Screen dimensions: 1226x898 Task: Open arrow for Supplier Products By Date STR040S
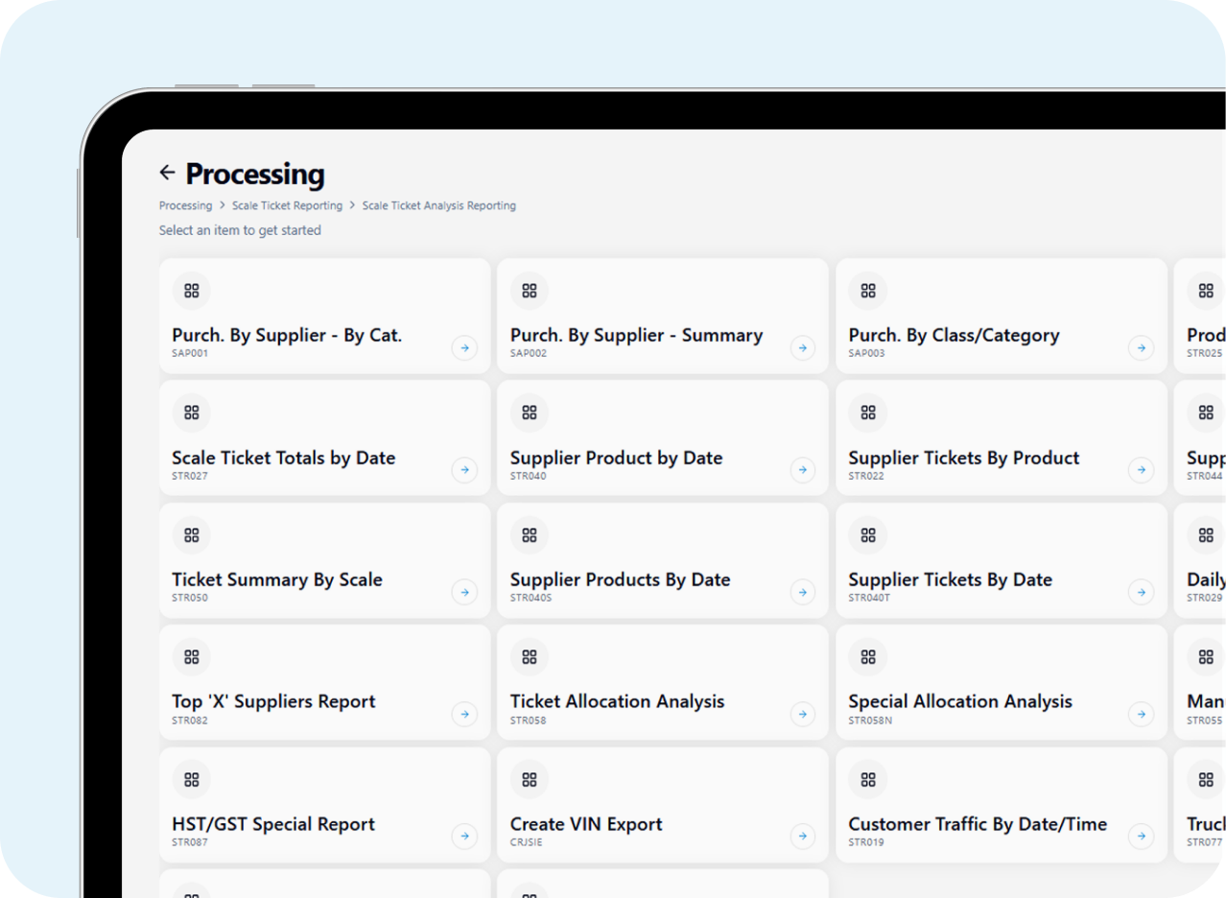[803, 592]
